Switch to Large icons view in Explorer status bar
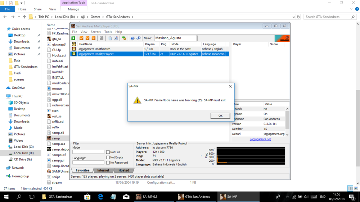The height and width of the screenshot is (202, 360). (x=356, y=188)
